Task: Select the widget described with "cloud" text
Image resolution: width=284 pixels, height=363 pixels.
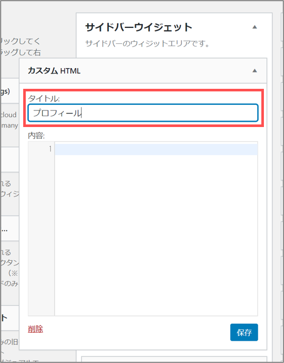Action: (9, 120)
